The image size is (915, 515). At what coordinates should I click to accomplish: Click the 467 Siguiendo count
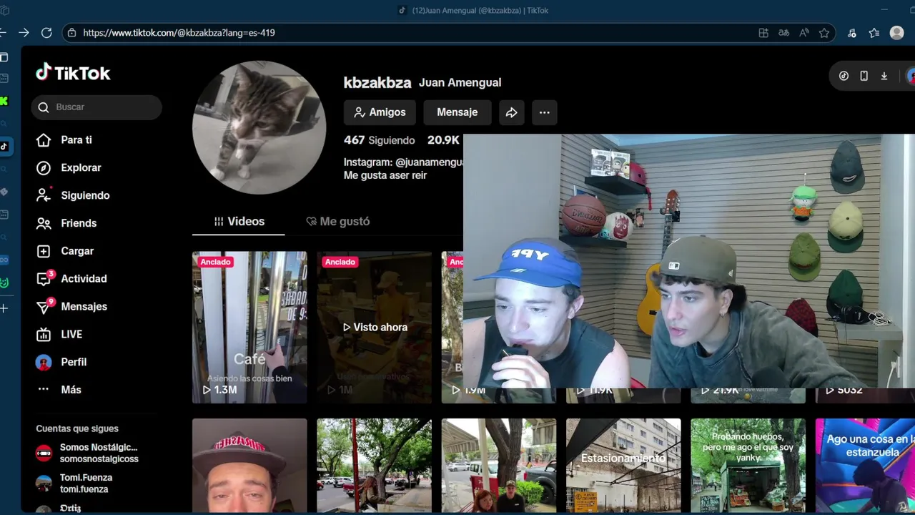pos(379,140)
